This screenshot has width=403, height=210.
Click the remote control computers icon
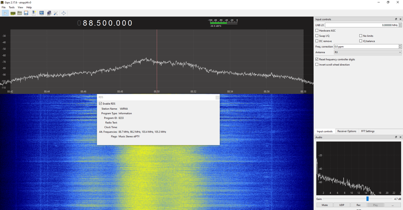(x=49, y=13)
